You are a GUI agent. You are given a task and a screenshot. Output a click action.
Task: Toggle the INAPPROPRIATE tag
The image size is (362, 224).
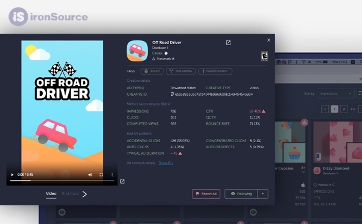pyautogui.click(x=215, y=71)
